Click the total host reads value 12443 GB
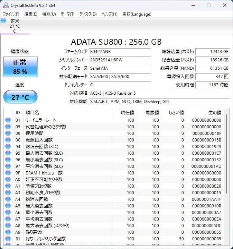The height and width of the screenshot is (249, 233). [212, 52]
